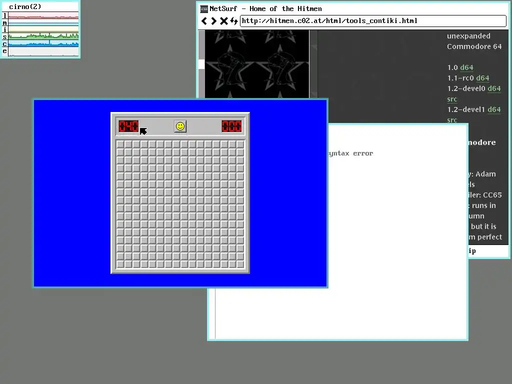Click the 'yntax error' text in white window
The image size is (512, 384).
[351, 153]
